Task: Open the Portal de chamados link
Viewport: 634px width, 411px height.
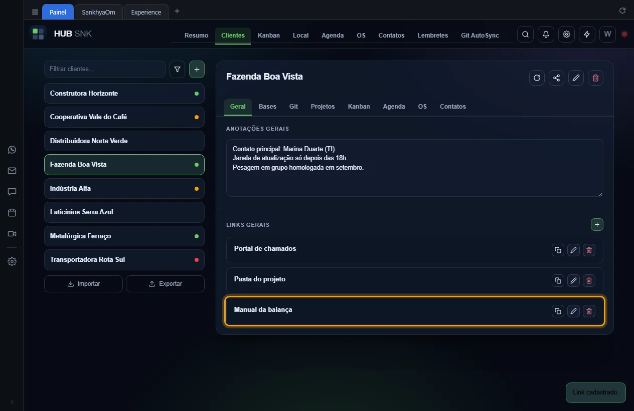Action: pos(265,248)
